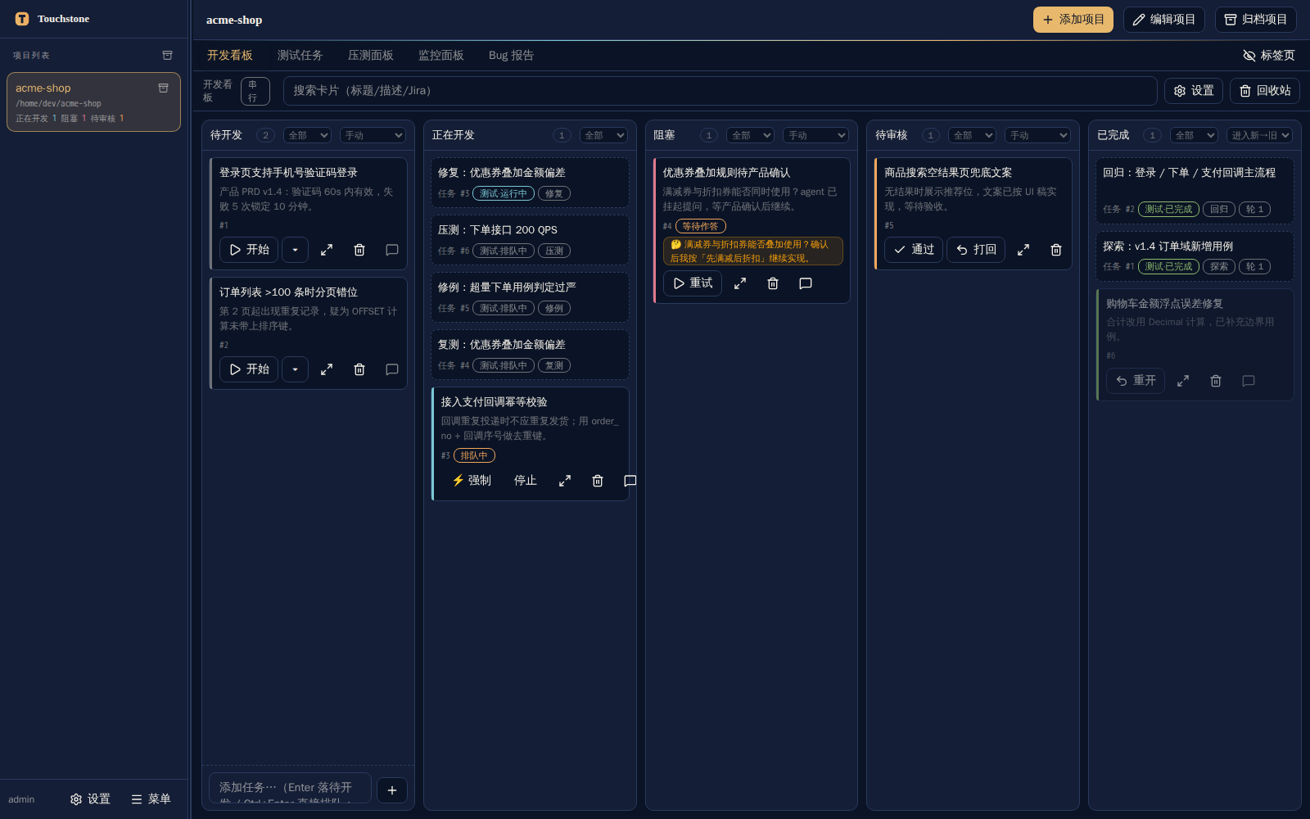The height and width of the screenshot is (819, 1310).
Task: Expand card 登录页支持手机号验证码登录
Action: (327, 250)
